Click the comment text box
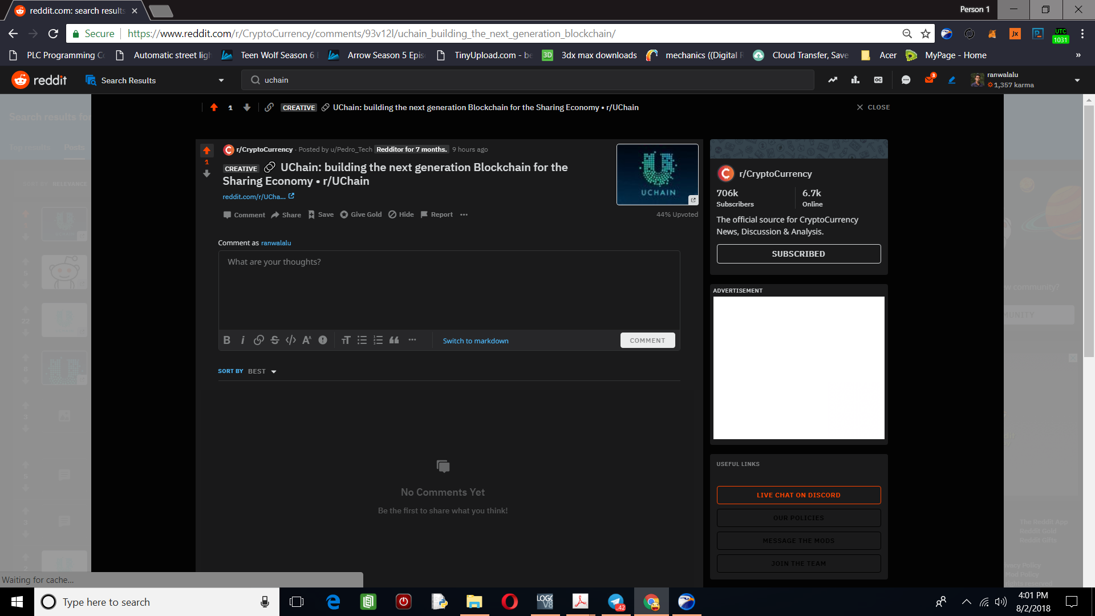The height and width of the screenshot is (616, 1095). pos(449,290)
